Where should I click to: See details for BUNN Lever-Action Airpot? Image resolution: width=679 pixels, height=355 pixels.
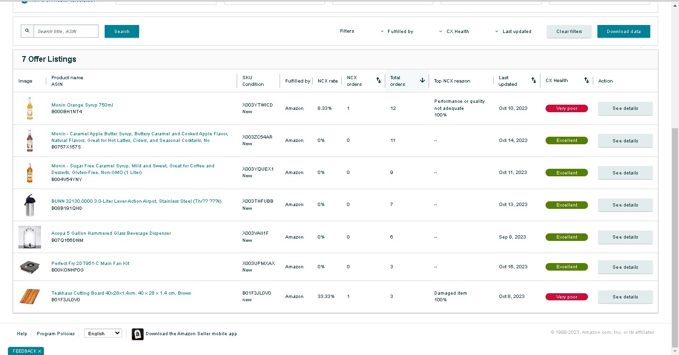point(625,205)
